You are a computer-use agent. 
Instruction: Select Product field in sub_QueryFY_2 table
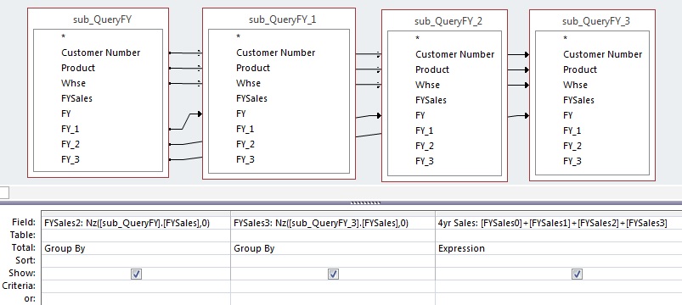pos(432,69)
